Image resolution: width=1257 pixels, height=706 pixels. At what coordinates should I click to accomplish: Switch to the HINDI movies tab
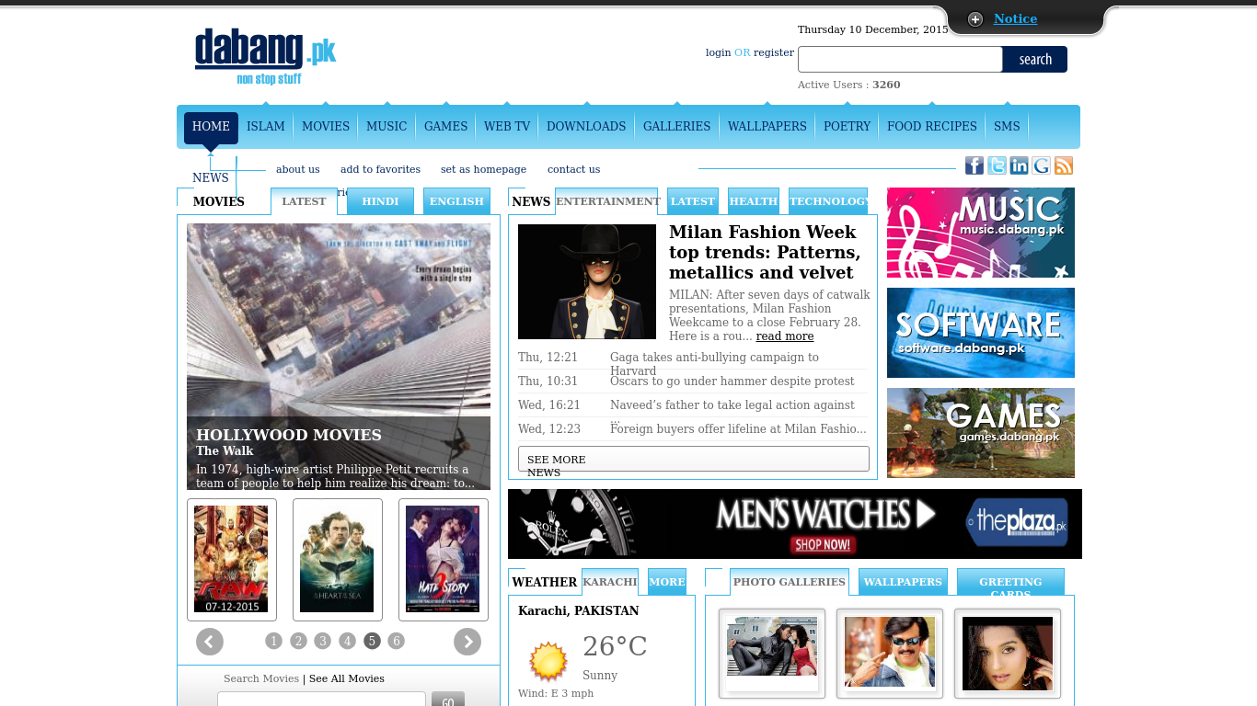(380, 201)
